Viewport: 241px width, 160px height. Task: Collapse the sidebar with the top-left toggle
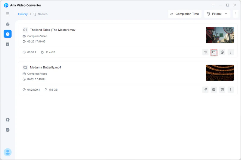click(8, 14)
